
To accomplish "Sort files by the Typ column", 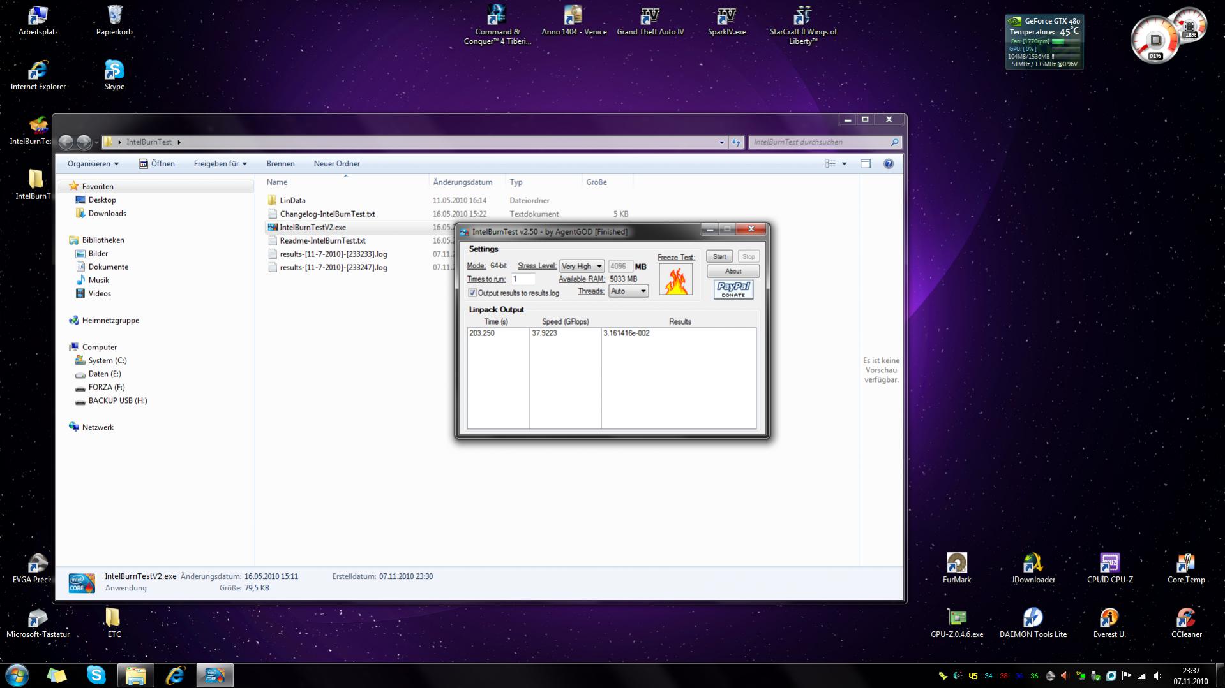I will pyautogui.click(x=543, y=182).
